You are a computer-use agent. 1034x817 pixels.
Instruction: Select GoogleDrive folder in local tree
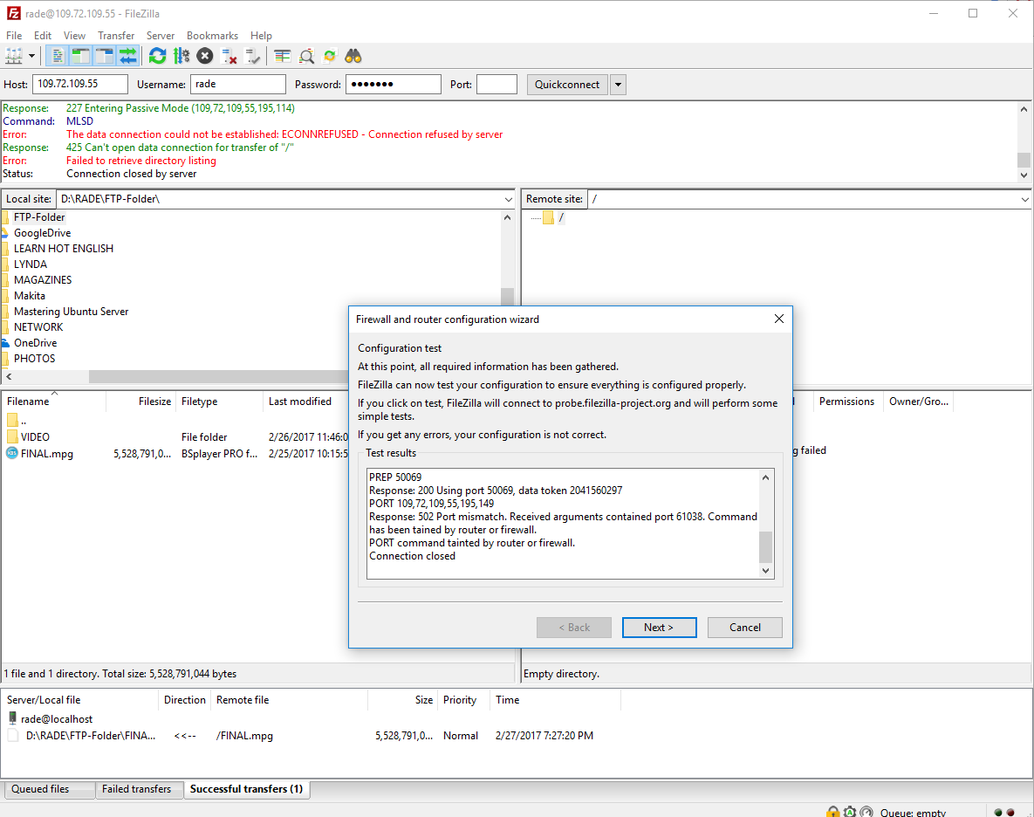click(x=42, y=233)
